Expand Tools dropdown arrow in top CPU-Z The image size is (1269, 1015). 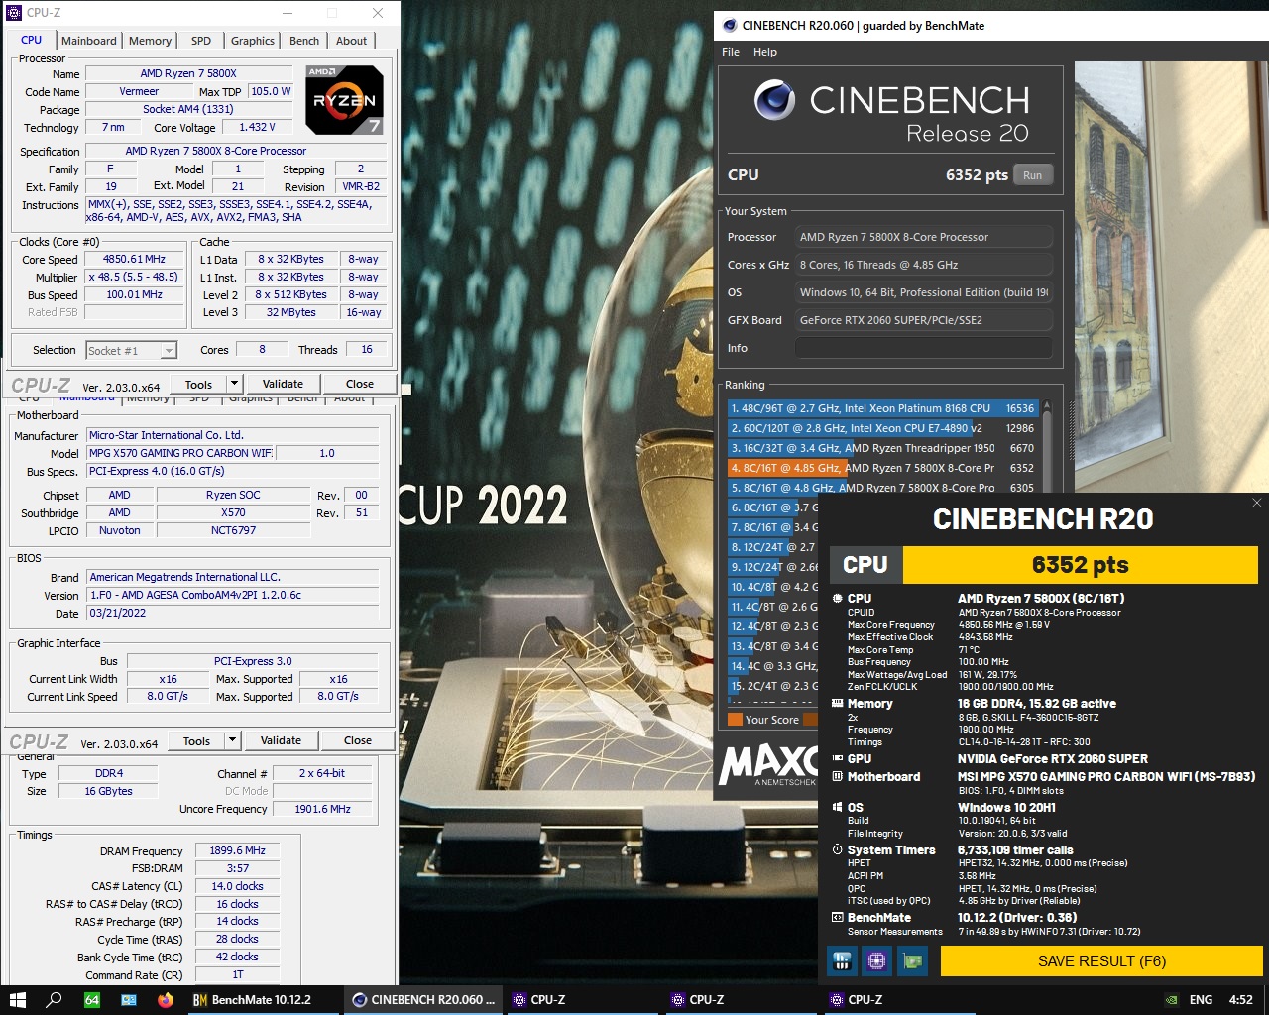coord(234,384)
